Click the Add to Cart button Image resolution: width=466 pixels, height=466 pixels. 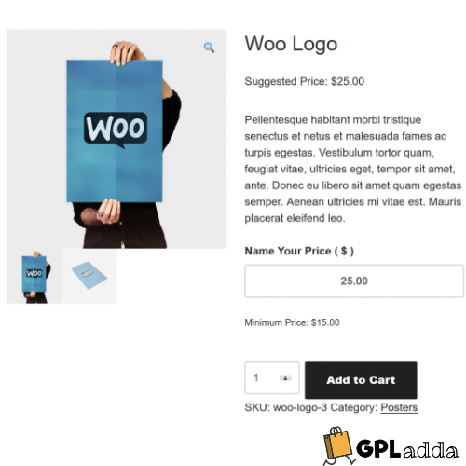pyautogui.click(x=361, y=379)
